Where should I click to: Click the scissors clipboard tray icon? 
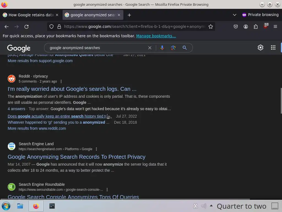click(196, 206)
